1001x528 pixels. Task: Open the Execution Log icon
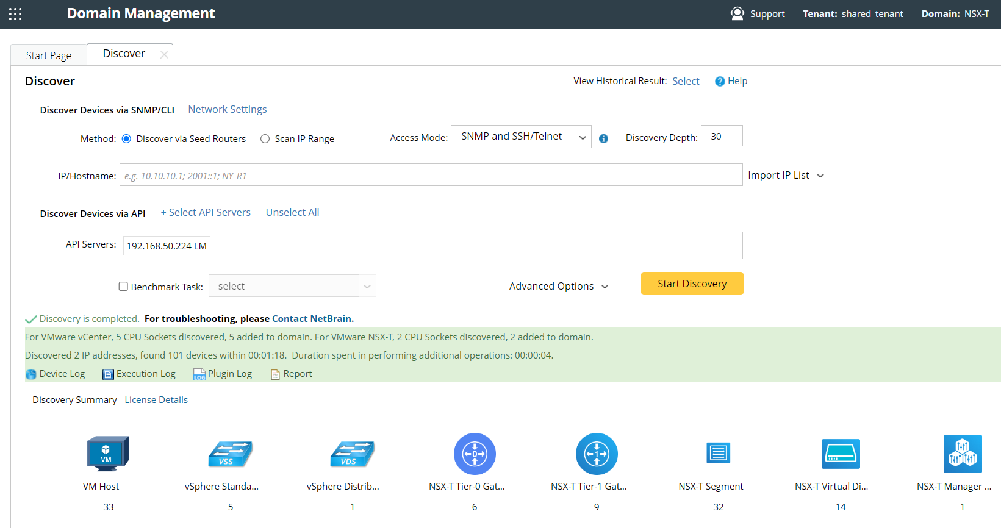click(x=108, y=374)
